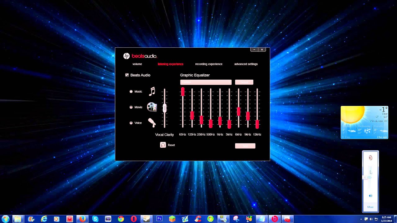Screen dimensions: 397x223
Task: Click the Reset headphone icon
Action: pos(163,145)
